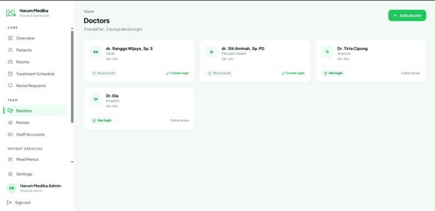Click the name Dr. Tirta Cipung

pyautogui.click(x=352, y=48)
